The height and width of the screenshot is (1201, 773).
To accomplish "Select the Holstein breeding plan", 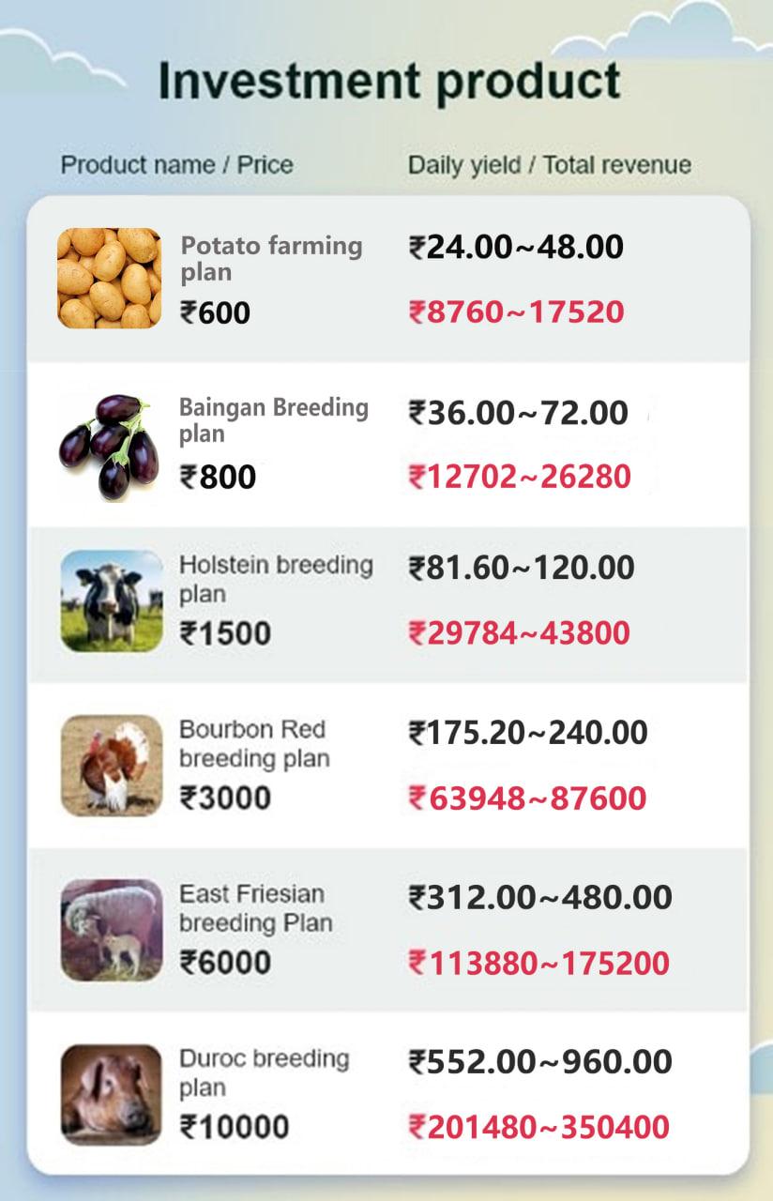I will (x=277, y=579).
